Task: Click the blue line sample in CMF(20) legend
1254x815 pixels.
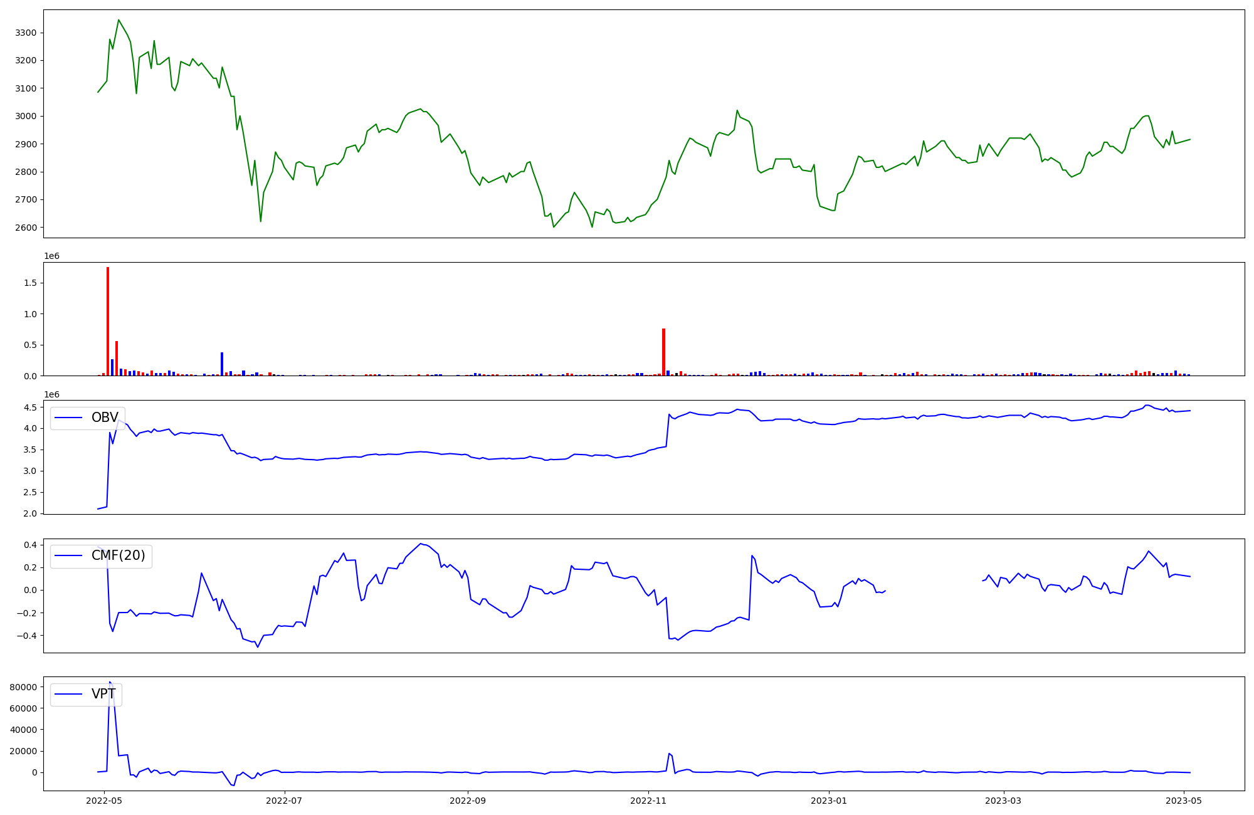Action: pos(69,556)
